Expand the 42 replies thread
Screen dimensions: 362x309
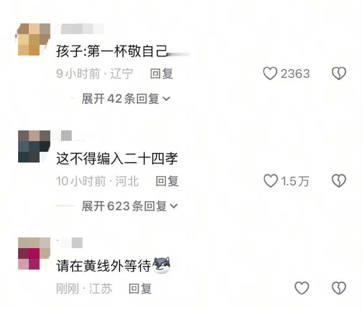[x=126, y=99]
